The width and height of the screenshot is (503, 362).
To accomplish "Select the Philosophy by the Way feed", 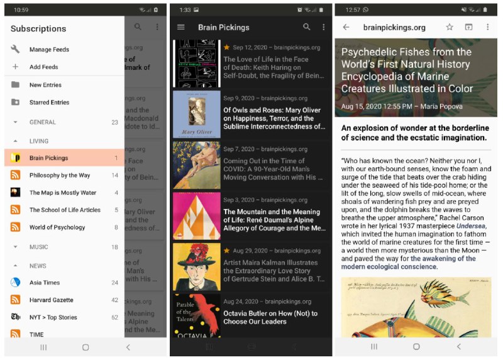I will [x=60, y=176].
